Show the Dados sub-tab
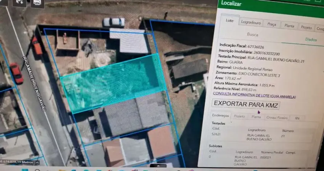324x171 pixels. tap(311, 40)
